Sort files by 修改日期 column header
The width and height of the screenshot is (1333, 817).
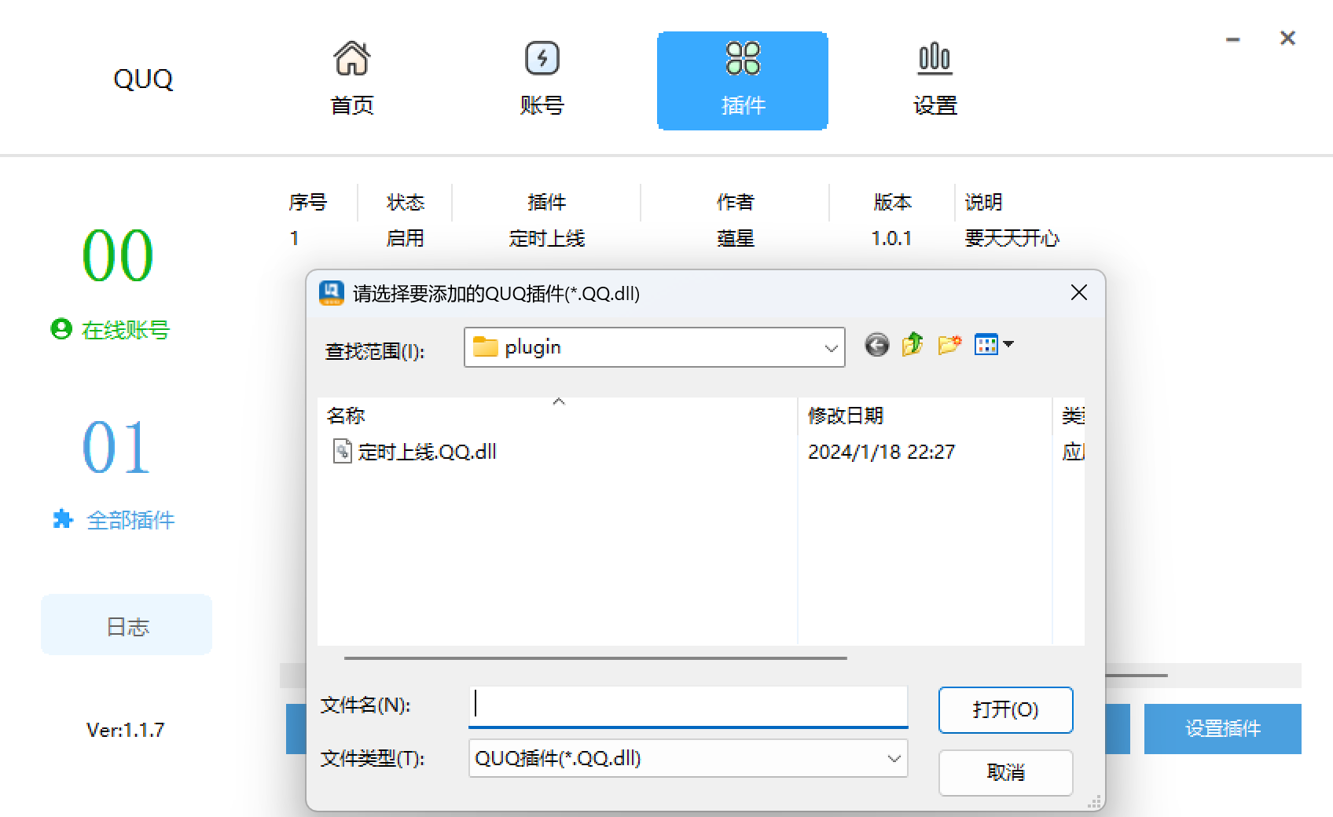[x=846, y=416]
